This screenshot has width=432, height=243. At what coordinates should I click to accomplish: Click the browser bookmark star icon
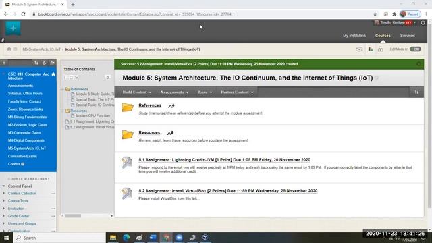(375, 14)
